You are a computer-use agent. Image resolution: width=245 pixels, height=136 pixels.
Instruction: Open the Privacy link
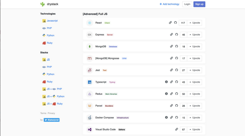pos(51,113)
